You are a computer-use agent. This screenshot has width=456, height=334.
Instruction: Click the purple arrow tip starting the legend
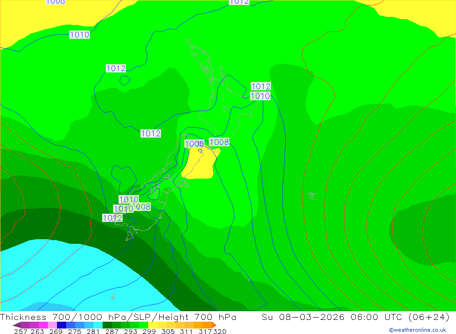[x=16, y=325]
